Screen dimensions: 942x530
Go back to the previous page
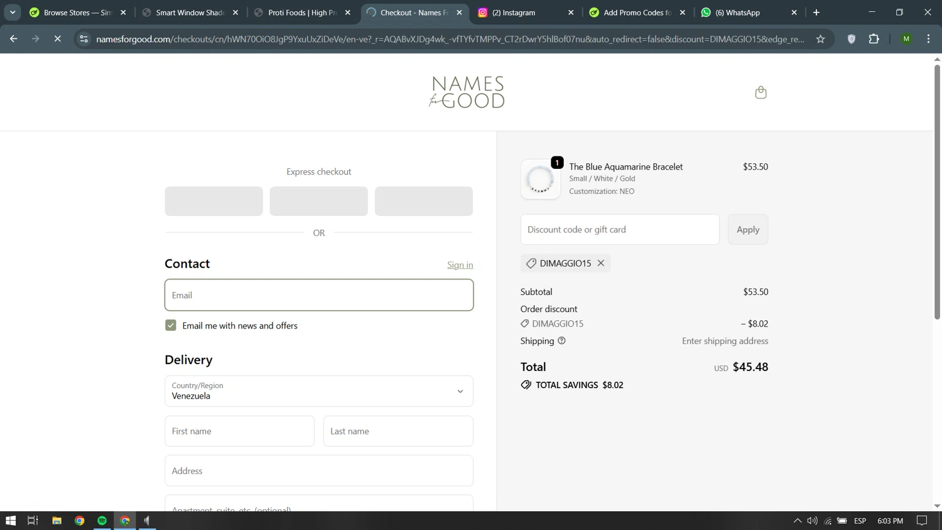tap(14, 39)
